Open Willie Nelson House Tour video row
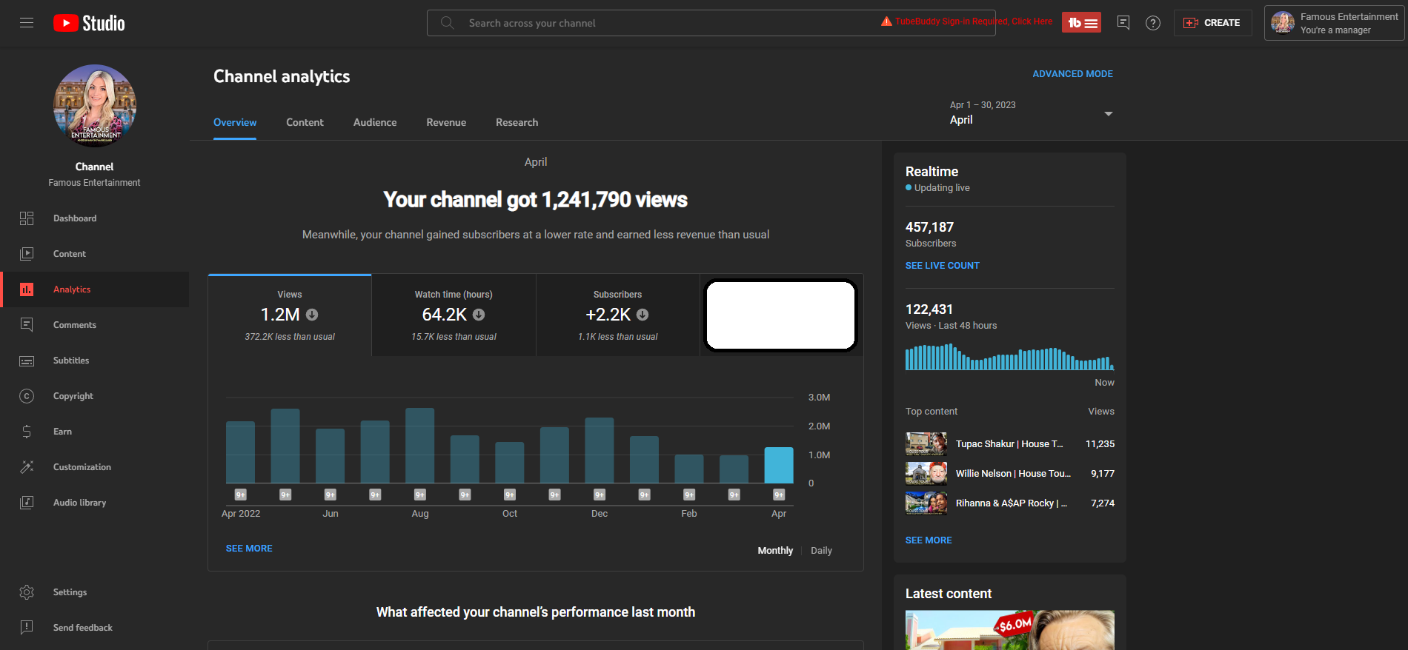The width and height of the screenshot is (1408, 650). 1010,474
